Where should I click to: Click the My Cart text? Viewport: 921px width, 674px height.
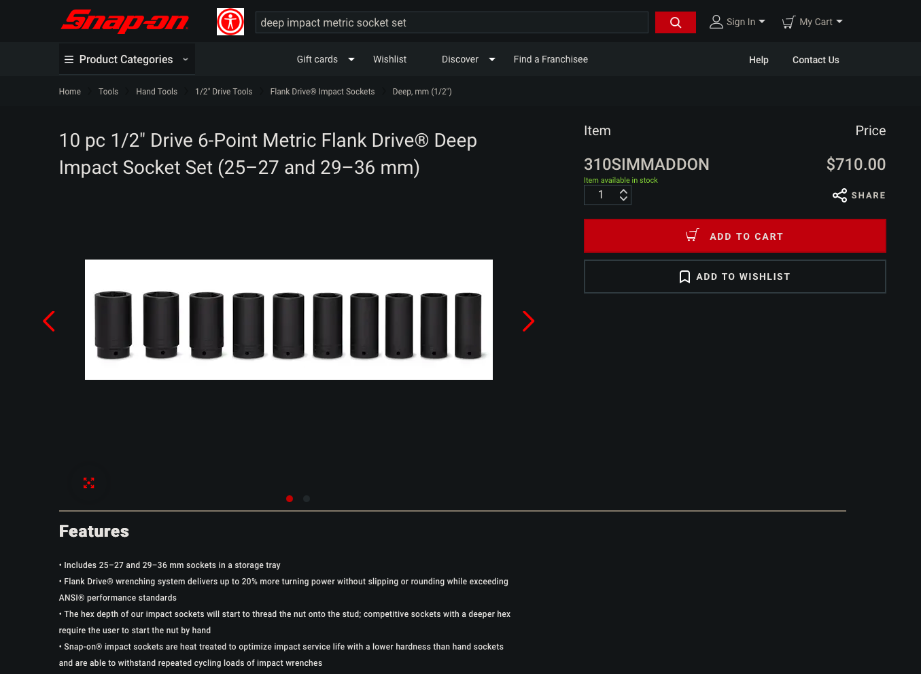pos(816,22)
